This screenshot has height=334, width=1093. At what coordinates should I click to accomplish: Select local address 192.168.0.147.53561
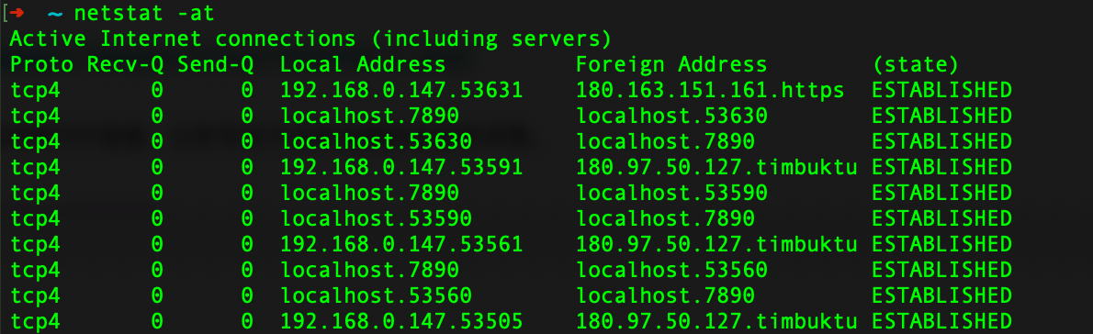coord(401,245)
